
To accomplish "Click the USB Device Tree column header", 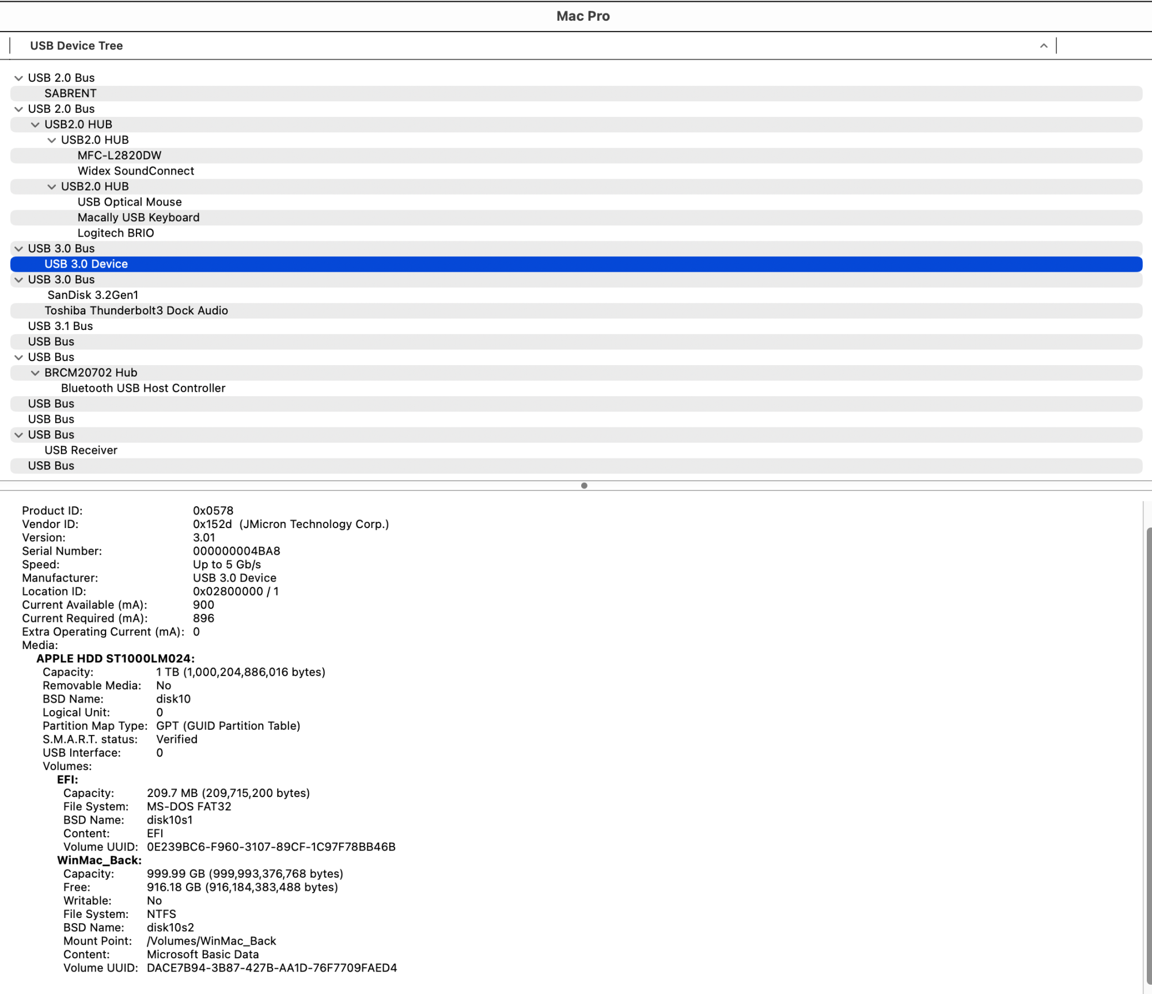I will click(76, 46).
